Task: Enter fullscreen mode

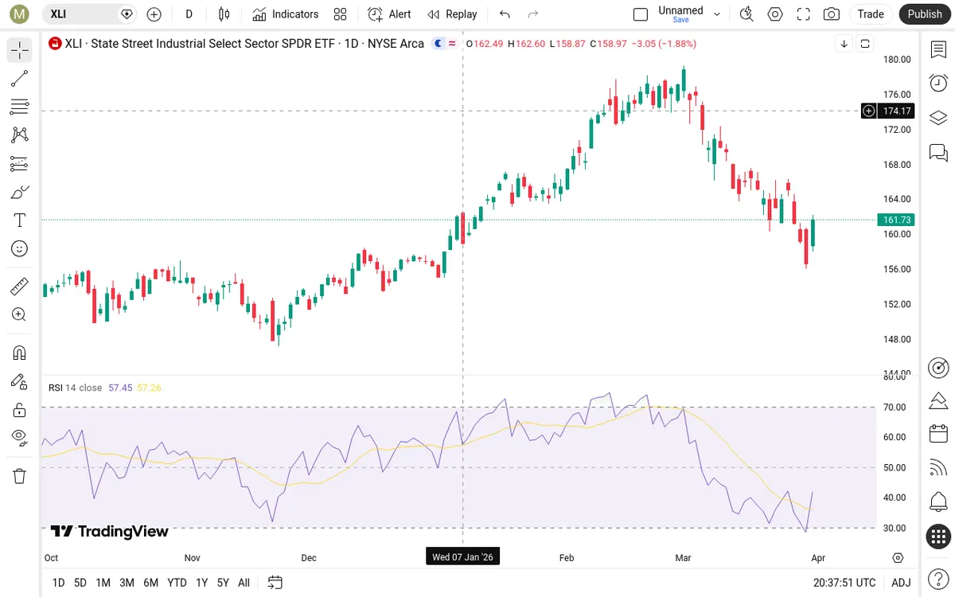Action: click(x=803, y=14)
